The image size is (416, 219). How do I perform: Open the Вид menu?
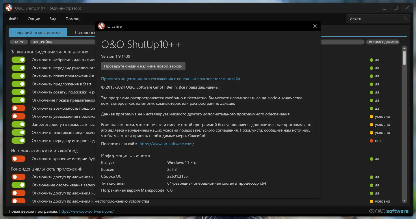tap(53, 19)
